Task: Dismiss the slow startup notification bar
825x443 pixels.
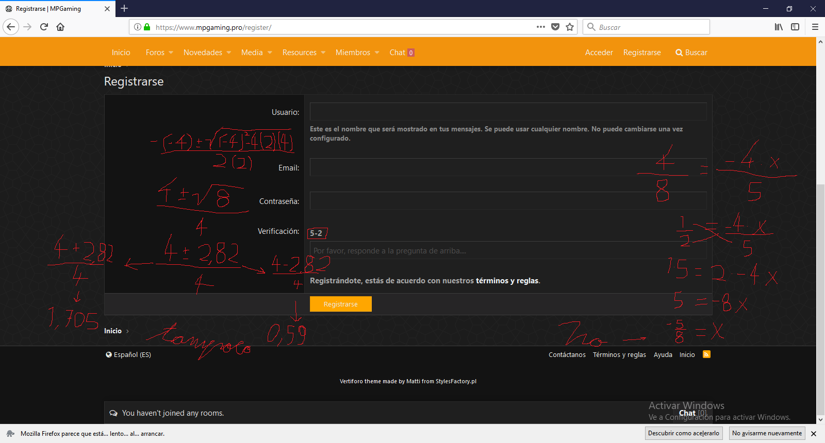Action: pos(814,434)
